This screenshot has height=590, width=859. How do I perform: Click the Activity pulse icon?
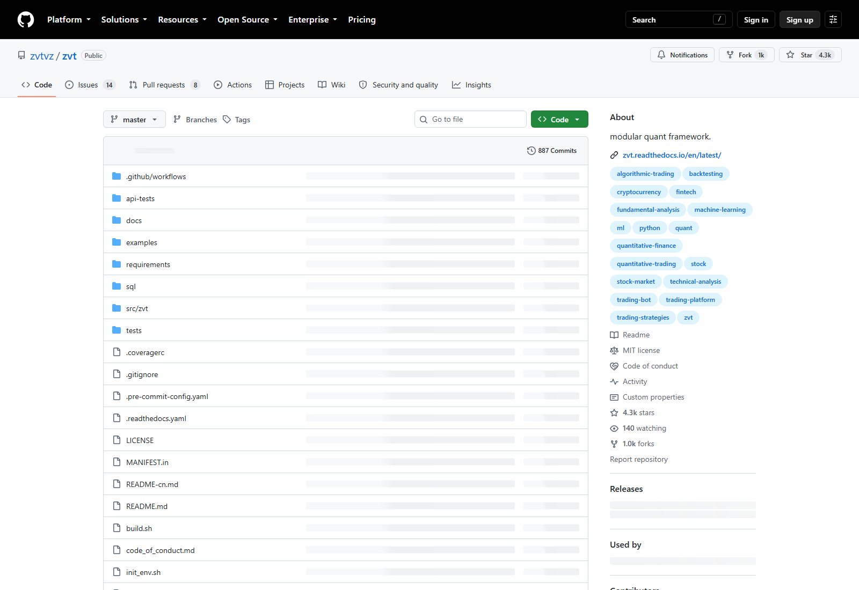point(614,382)
